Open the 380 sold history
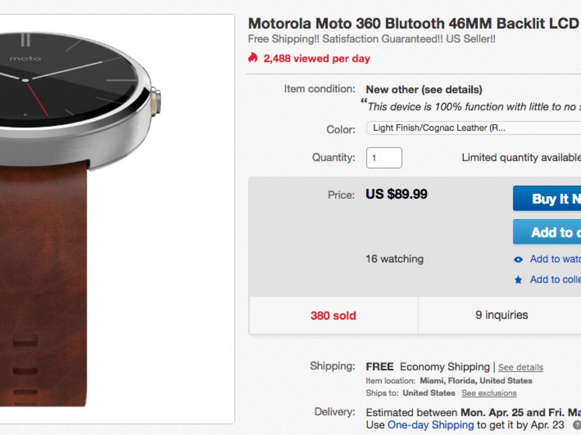This screenshot has height=435, width=581. [333, 316]
